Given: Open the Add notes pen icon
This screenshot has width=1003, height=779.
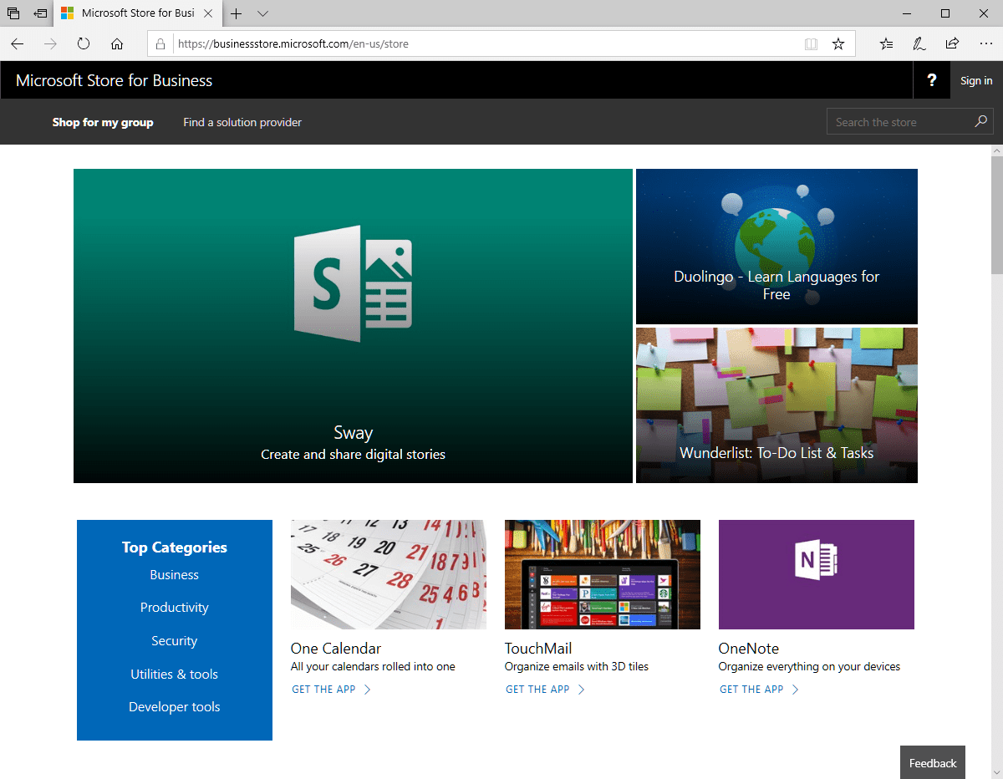Looking at the screenshot, I should tap(919, 44).
